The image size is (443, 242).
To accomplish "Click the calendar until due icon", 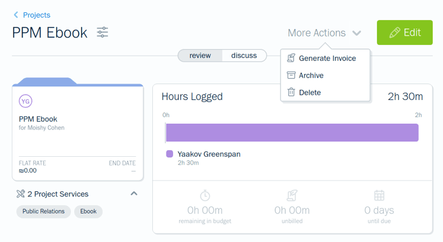I will pos(379,195).
